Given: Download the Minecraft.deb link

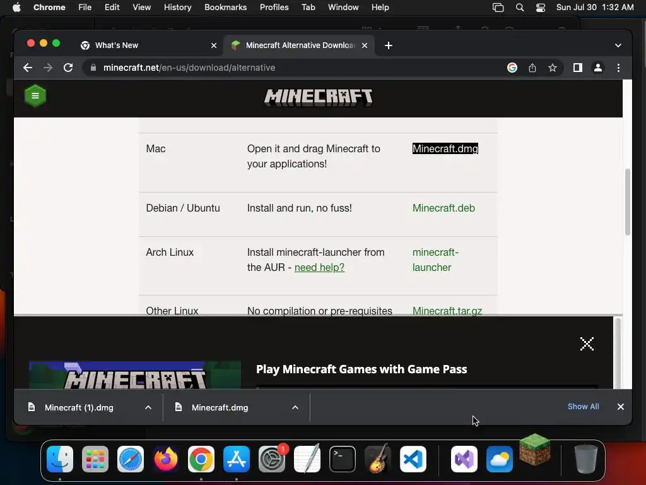Looking at the screenshot, I should tap(443, 208).
